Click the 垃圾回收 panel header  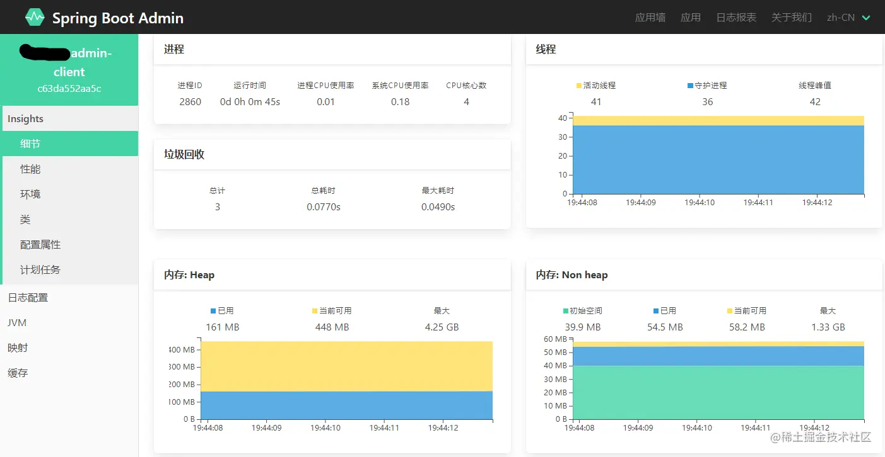click(332, 154)
